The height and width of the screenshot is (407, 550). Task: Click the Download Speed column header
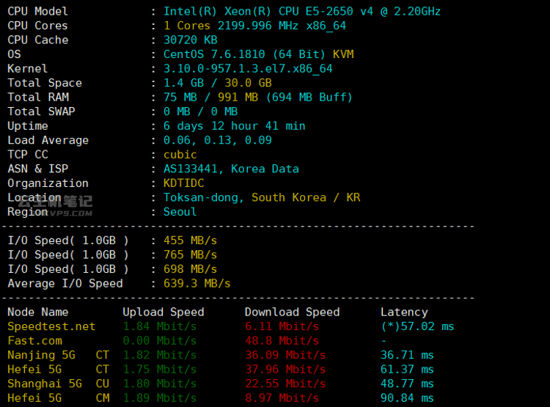tap(292, 312)
